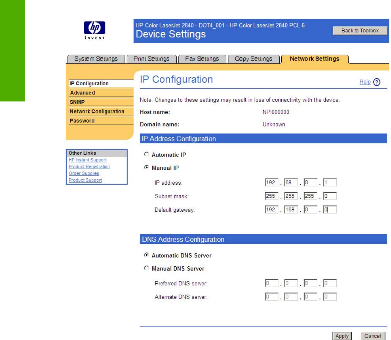Click the third Subnet mask octet field
This screenshot has width=391, height=340.
click(x=310, y=196)
